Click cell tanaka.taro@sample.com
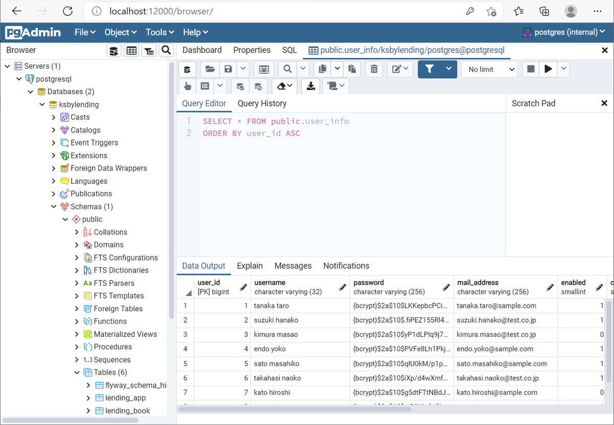The height and width of the screenshot is (425, 614). click(x=505, y=306)
